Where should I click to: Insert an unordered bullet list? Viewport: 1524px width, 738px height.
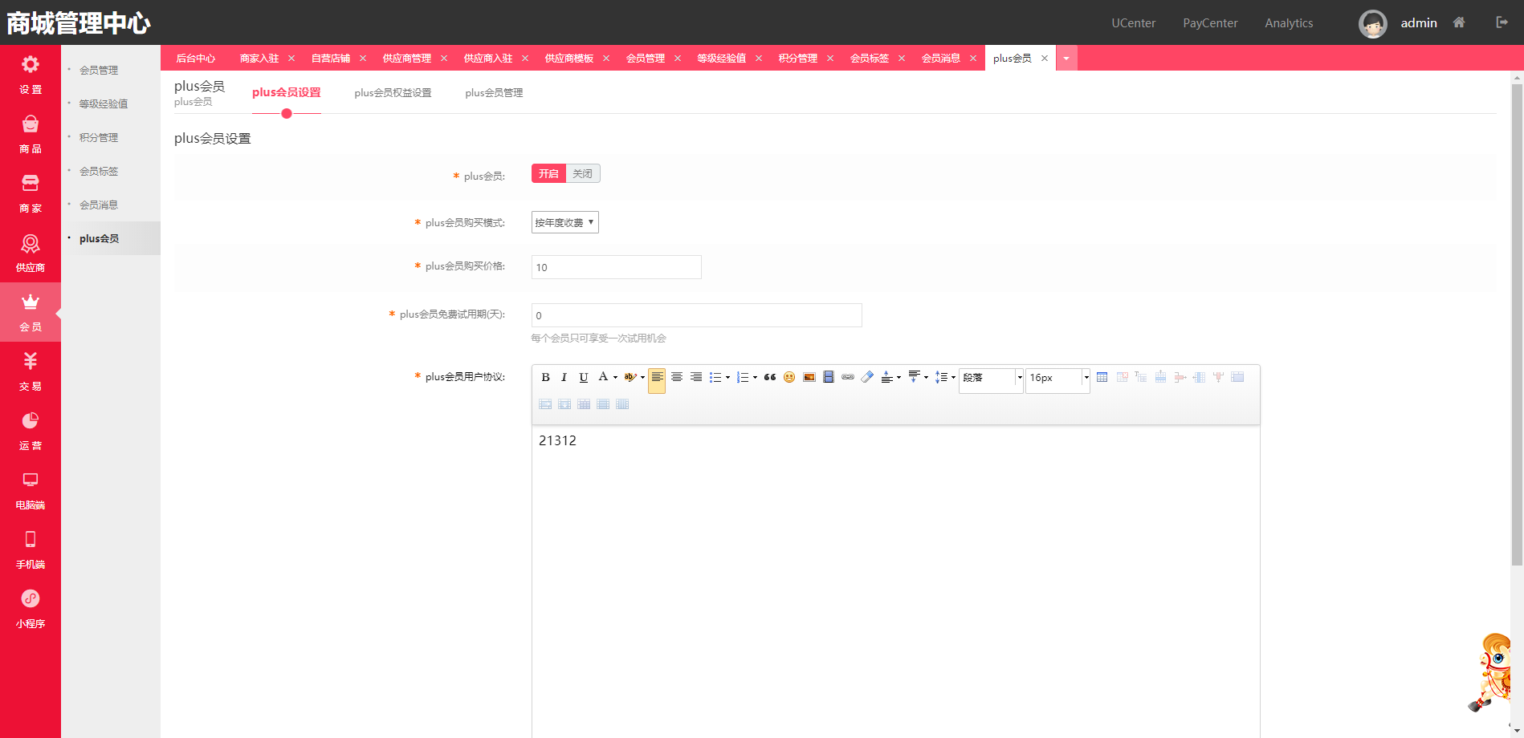[715, 377]
